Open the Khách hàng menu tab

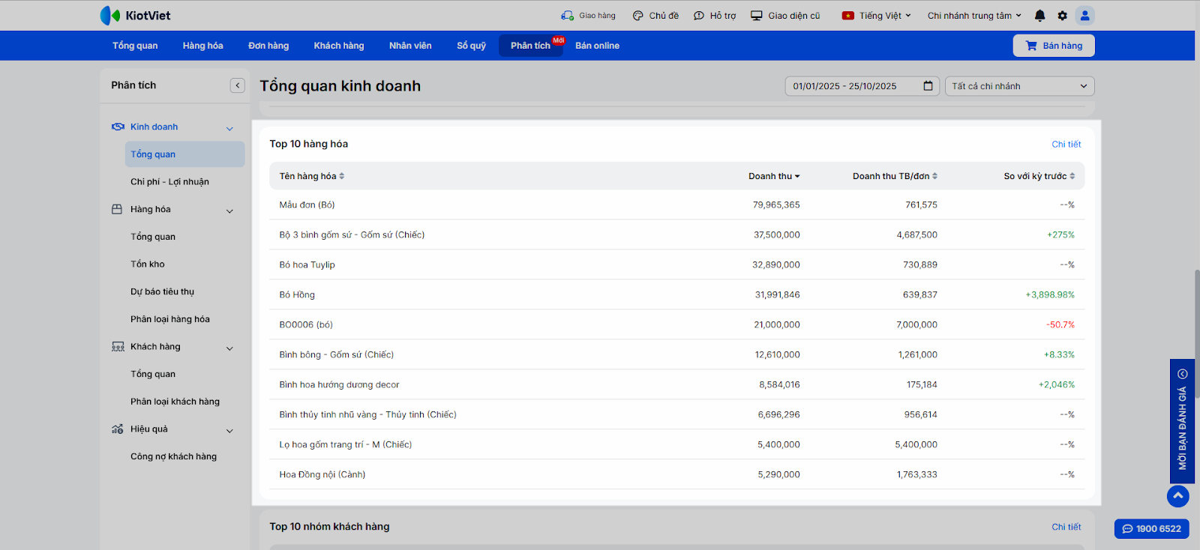(338, 46)
